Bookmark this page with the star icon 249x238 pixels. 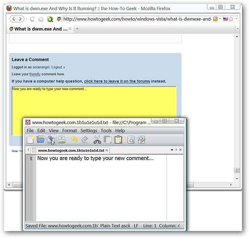[231, 19]
